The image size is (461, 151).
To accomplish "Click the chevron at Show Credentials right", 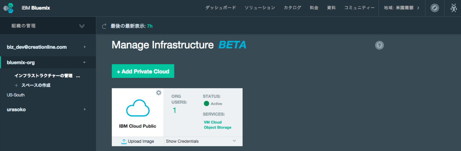I will (234, 141).
